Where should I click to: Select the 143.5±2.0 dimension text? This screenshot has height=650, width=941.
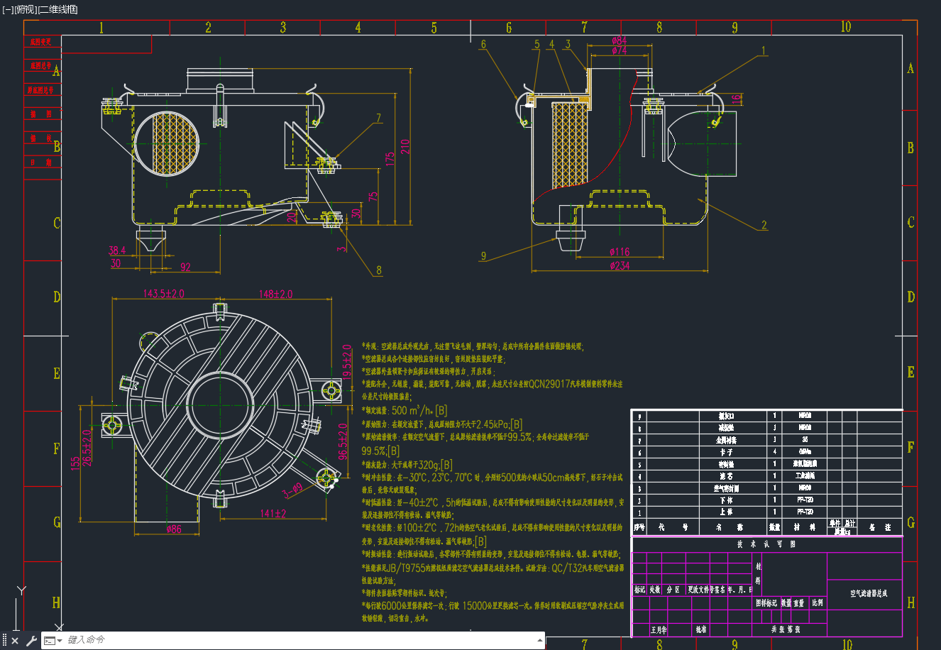tap(164, 293)
